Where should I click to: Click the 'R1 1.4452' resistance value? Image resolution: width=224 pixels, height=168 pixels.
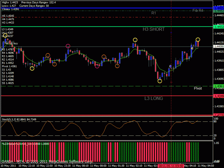[x=8, y=63]
